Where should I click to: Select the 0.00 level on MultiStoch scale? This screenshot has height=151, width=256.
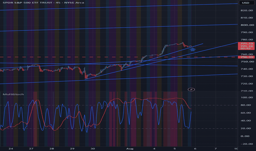245,136
